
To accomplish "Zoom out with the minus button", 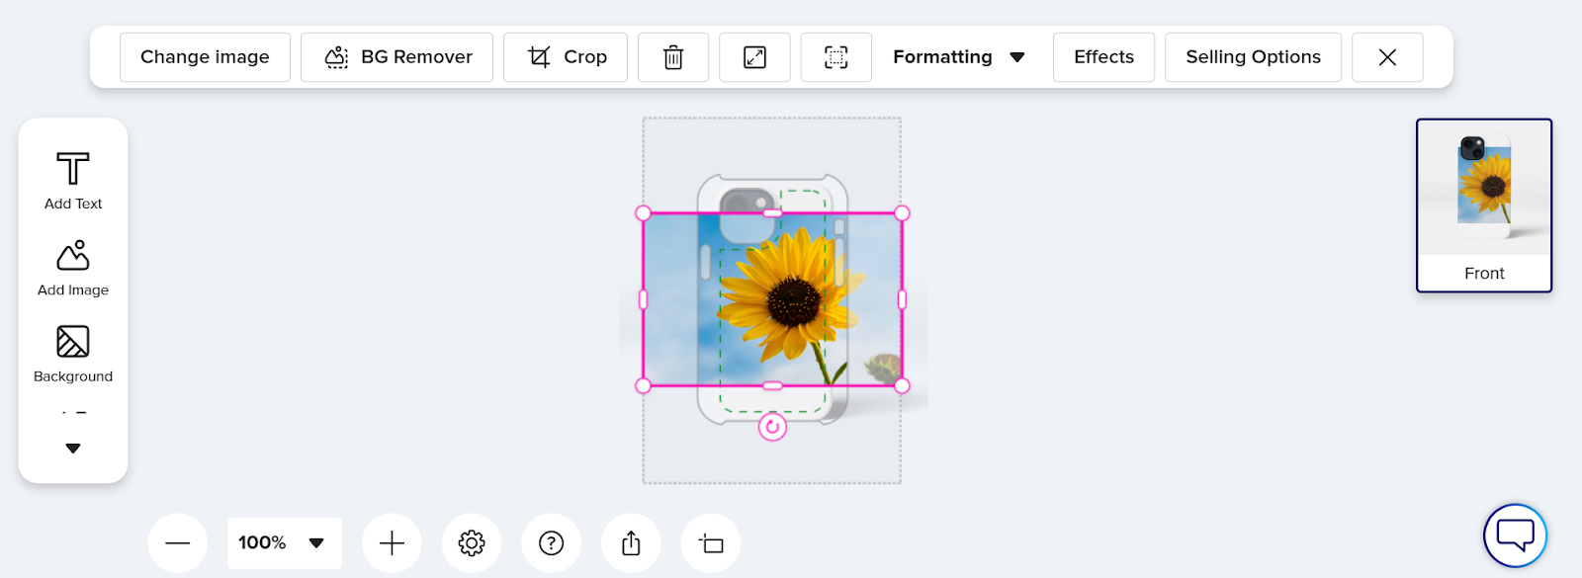I will pos(178,542).
